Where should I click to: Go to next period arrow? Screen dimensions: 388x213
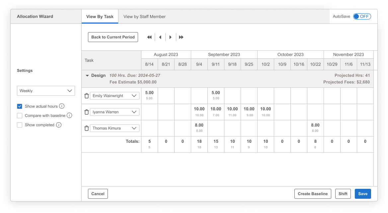tap(171, 37)
